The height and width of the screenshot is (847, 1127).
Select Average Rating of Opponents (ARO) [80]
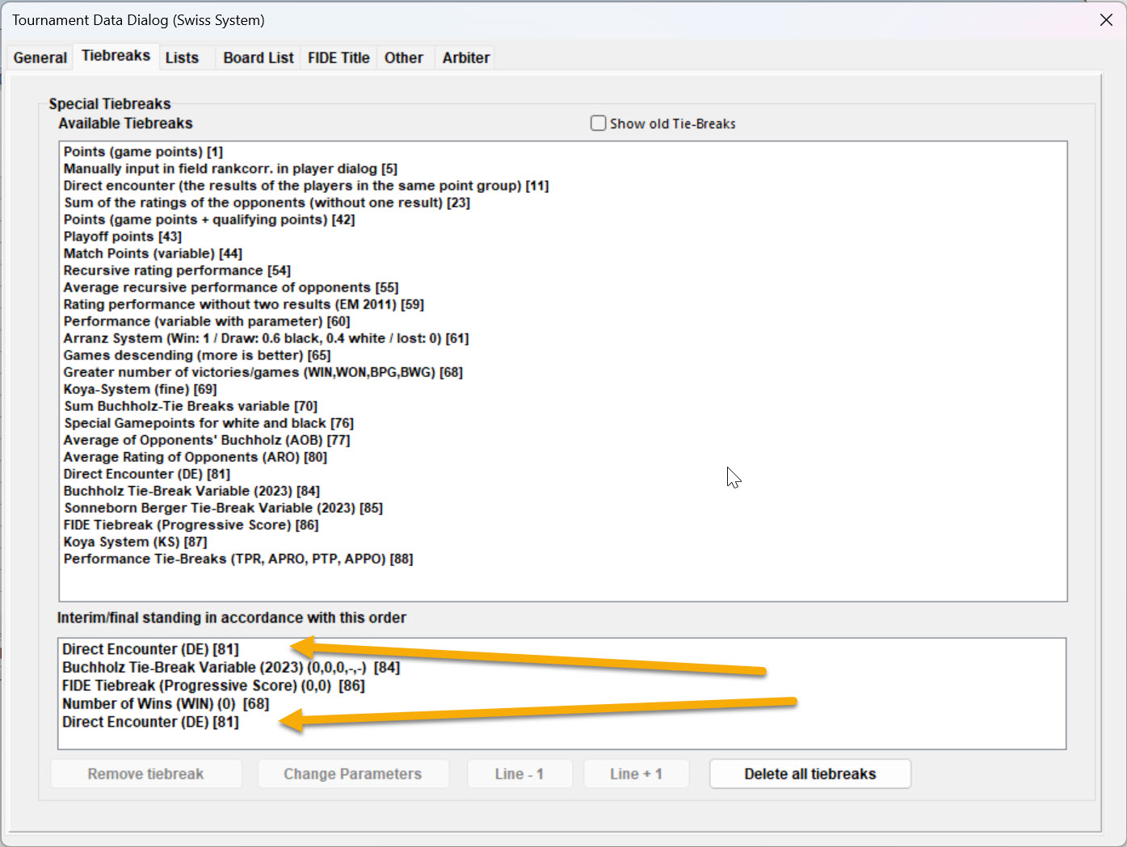click(x=196, y=457)
